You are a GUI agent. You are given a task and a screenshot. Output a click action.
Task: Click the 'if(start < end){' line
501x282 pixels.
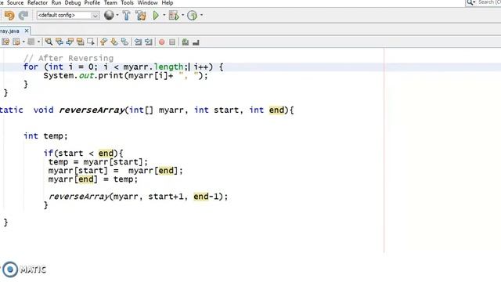pyautogui.click(x=84, y=154)
